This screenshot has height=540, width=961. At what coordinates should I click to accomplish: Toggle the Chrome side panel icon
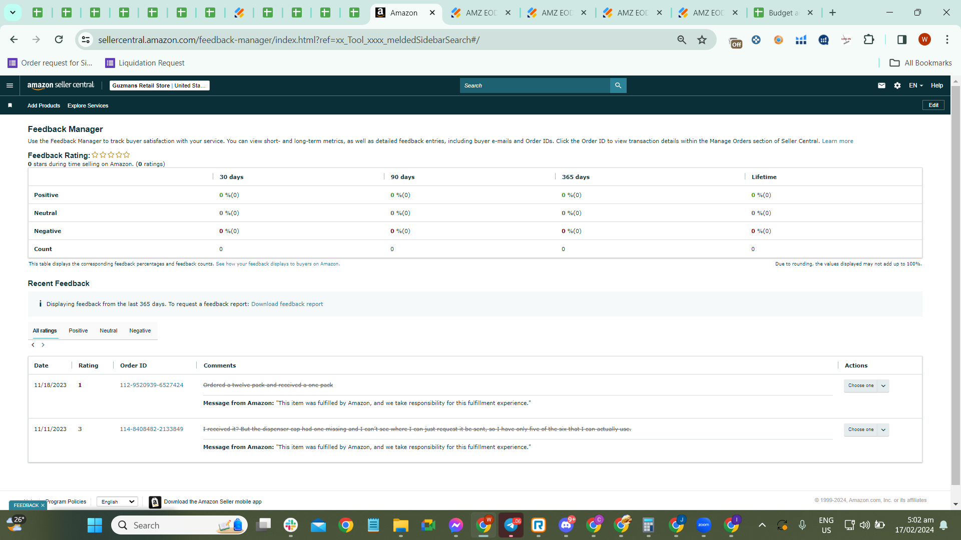tap(902, 39)
